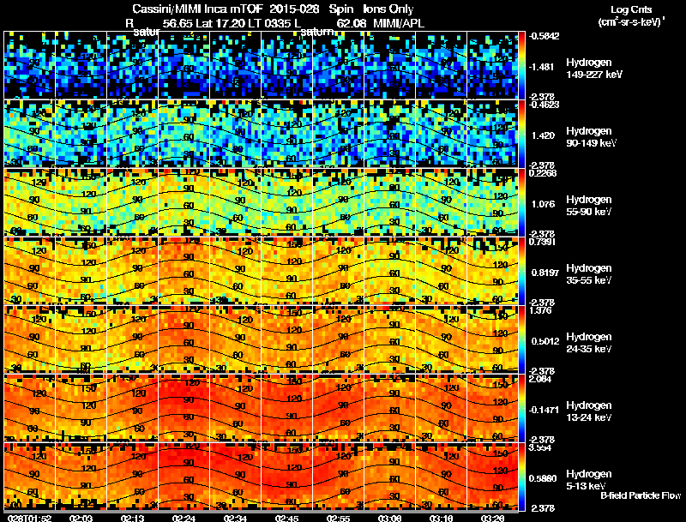Click the 'Hydrogen 5-13 keV' channel label
The height and width of the screenshot is (522, 686).
click(589, 480)
